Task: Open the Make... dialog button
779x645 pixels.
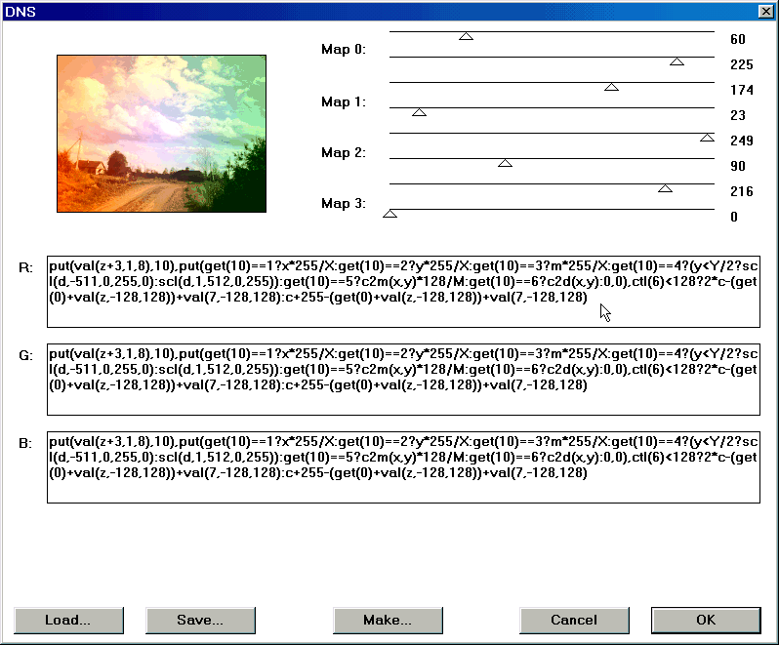Action: pos(388,620)
